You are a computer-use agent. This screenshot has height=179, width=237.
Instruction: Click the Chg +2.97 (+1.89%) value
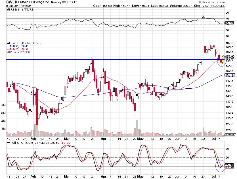pyautogui.click(x=208, y=6)
